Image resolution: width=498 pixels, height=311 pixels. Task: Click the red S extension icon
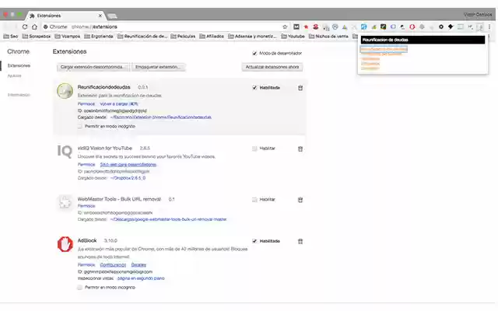[x=315, y=27]
